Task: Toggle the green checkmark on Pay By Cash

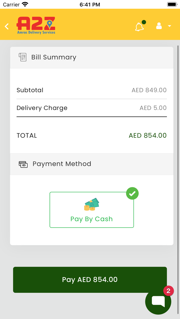Action: pos(132,194)
